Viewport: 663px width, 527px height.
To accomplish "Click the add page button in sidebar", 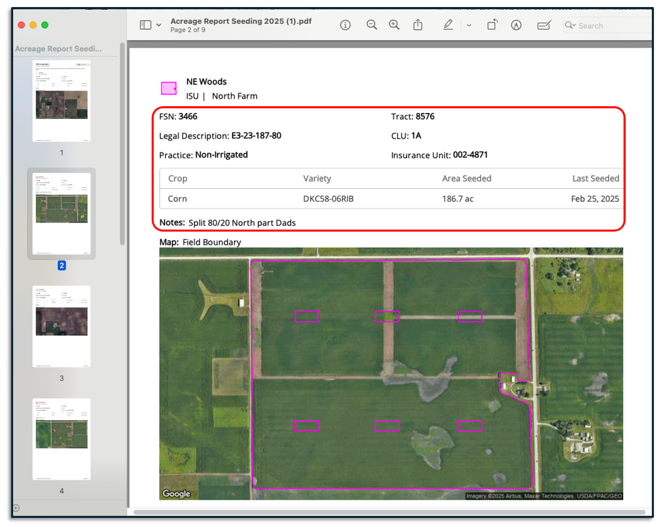I will click(x=16, y=508).
